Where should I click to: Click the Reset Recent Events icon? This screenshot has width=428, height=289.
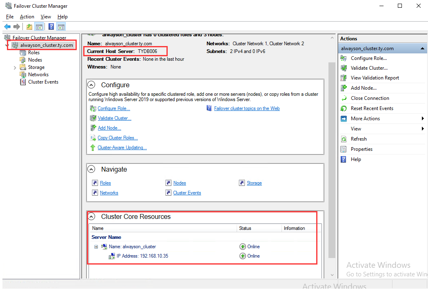point(344,108)
